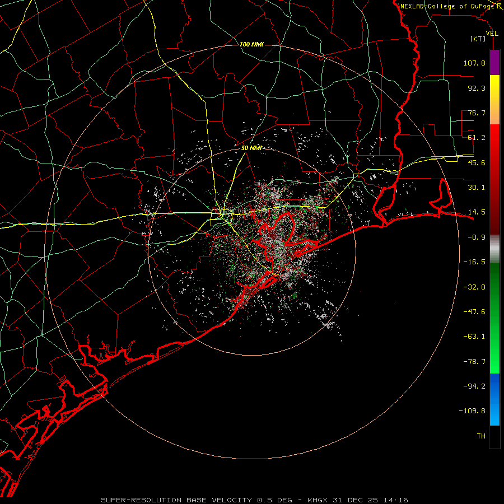Click the VEL legend title
This screenshot has height=504, width=504.
[492, 34]
